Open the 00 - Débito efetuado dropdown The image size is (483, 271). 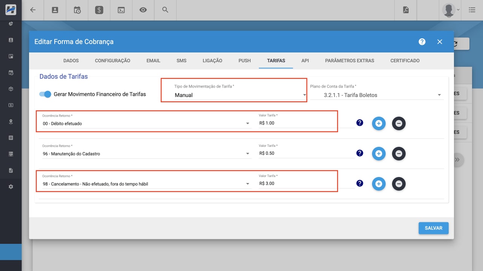[147, 123]
